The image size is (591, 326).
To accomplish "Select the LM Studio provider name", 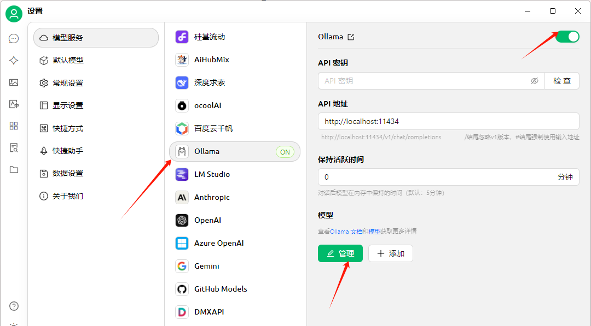I will pos(212,175).
